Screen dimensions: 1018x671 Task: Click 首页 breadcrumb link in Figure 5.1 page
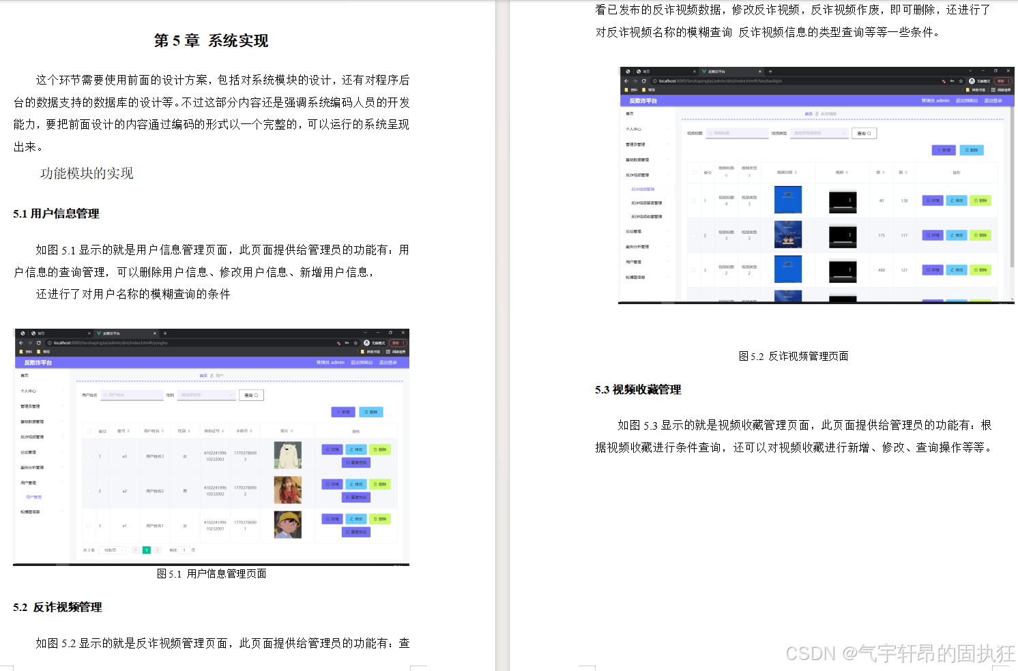[203, 376]
